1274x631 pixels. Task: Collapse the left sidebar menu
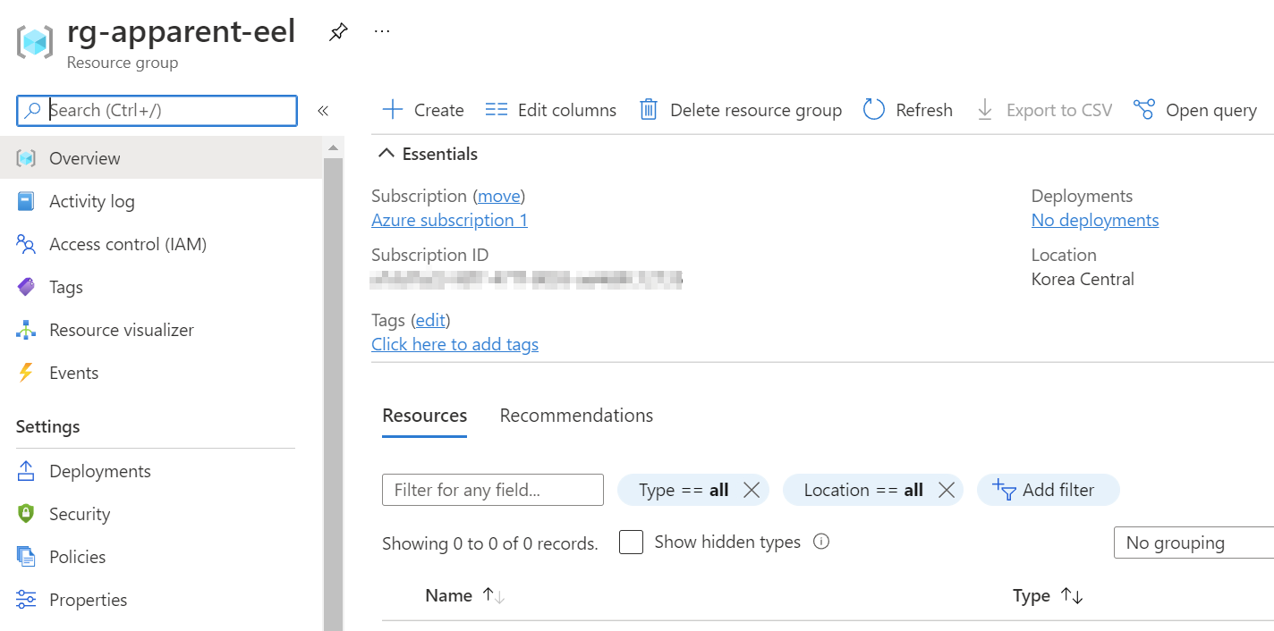pos(323,111)
